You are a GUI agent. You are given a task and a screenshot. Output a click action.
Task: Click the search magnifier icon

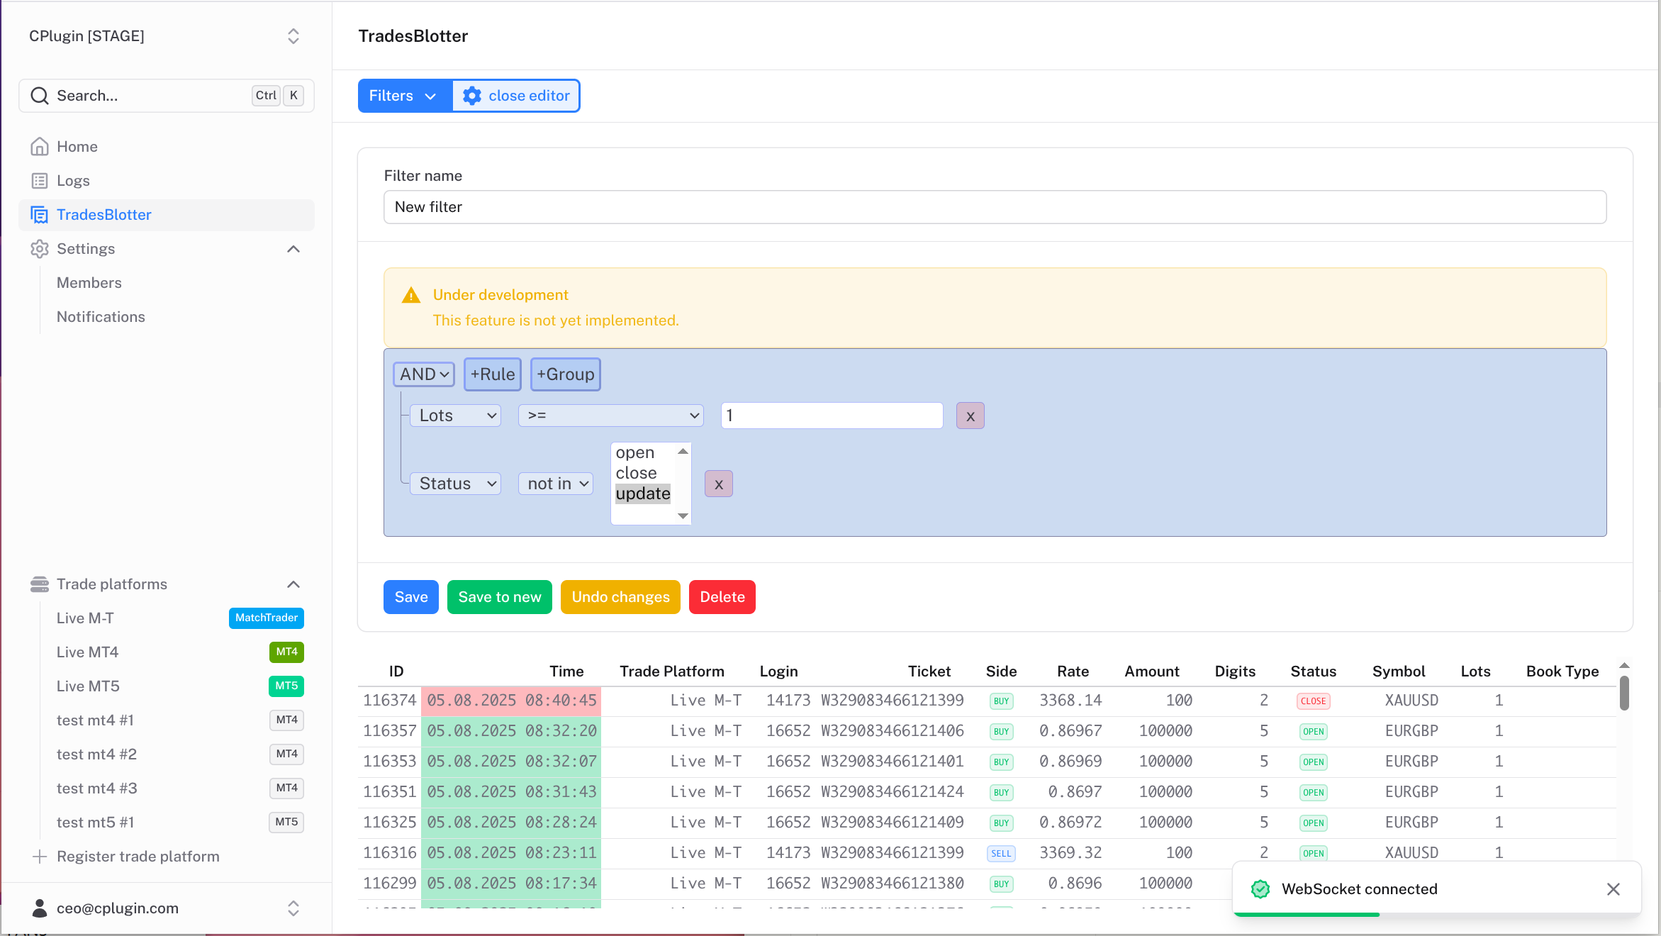click(40, 96)
